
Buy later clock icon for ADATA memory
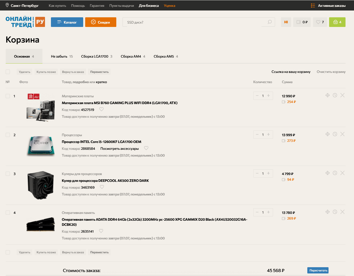coord(335,212)
